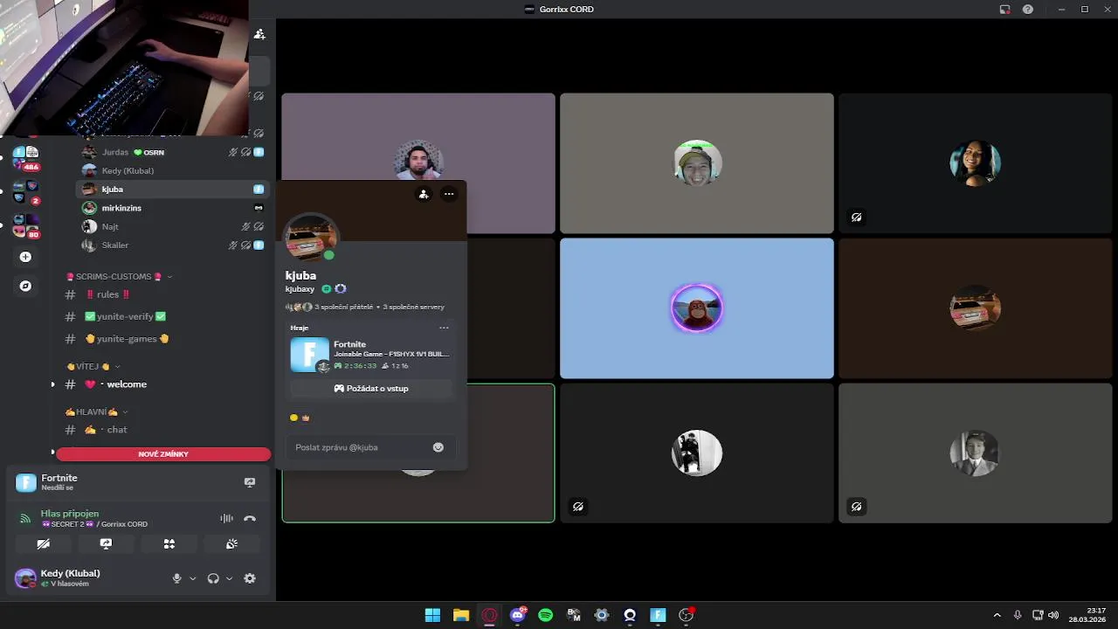Viewport: 1118px width, 629px height.
Task: Open the soundboard button
Action: tap(231, 543)
